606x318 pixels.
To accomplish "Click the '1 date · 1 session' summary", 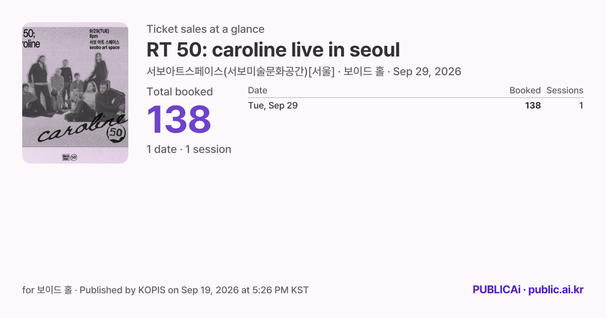I will (x=189, y=149).
